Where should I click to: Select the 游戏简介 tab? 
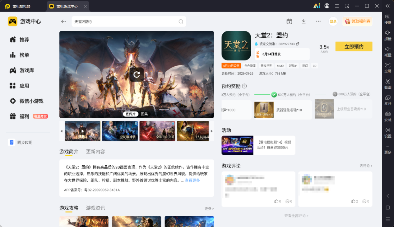click(69, 152)
